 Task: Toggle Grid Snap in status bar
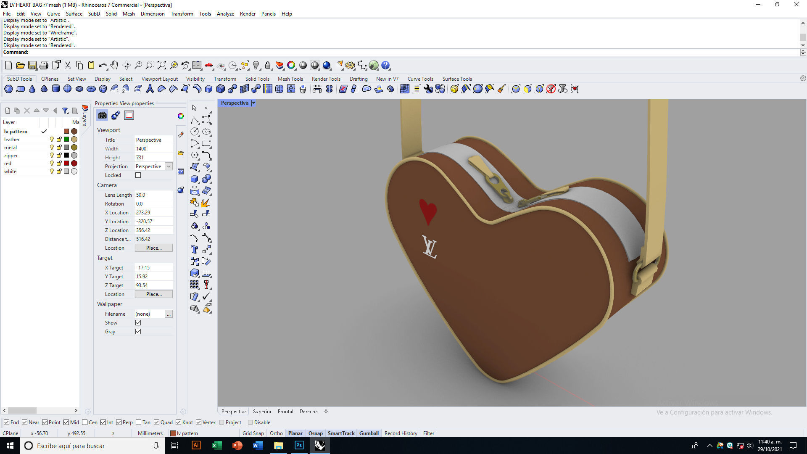[253, 433]
